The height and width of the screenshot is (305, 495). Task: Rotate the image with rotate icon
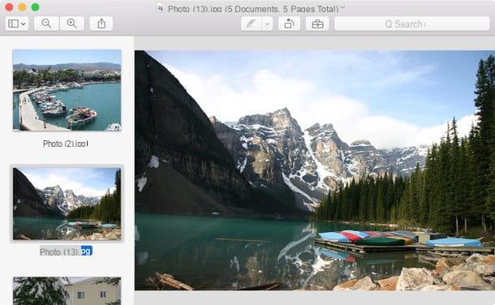click(289, 24)
